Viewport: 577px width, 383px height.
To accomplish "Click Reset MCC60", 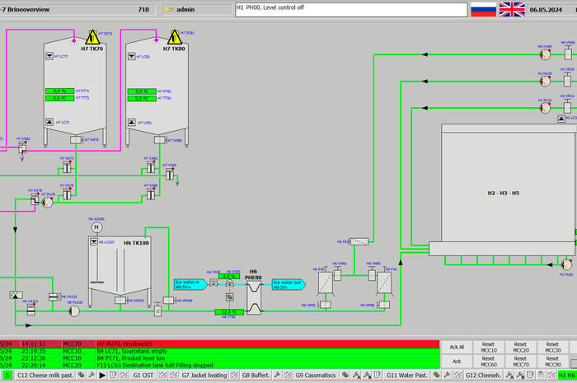I will (x=489, y=362).
